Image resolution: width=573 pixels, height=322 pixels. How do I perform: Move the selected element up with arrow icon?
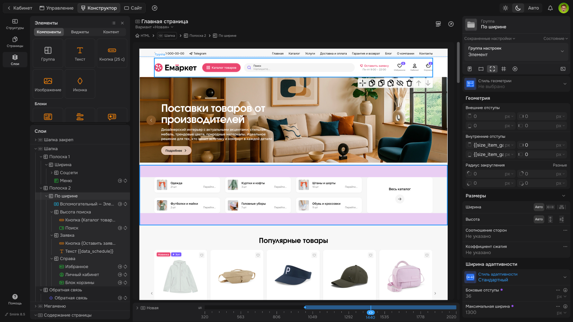tap(419, 83)
